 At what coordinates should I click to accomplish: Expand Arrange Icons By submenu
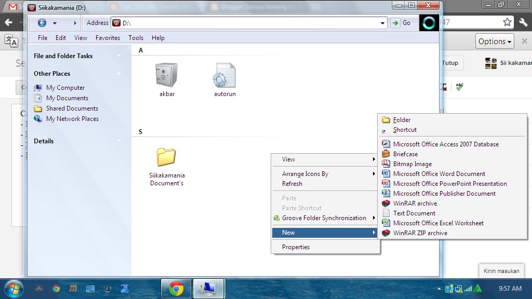(x=325, y=173)
